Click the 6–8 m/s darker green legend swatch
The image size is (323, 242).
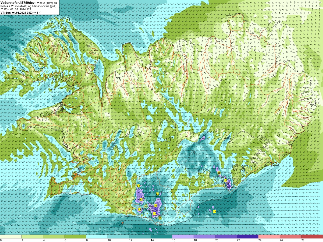tap(75, 237)
